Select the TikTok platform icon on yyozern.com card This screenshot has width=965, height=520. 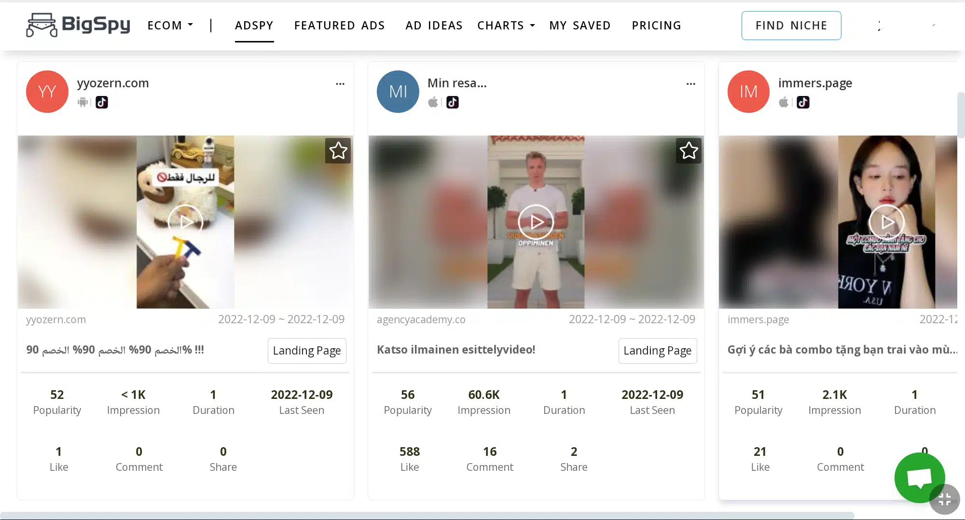pos(101,102)
